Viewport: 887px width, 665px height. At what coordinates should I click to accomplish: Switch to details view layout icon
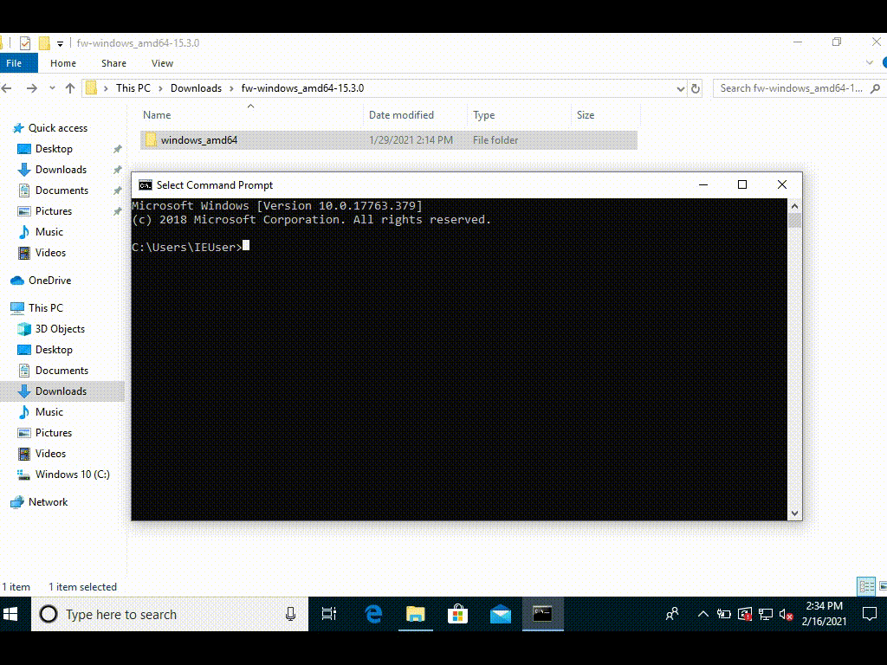(866, 586)
